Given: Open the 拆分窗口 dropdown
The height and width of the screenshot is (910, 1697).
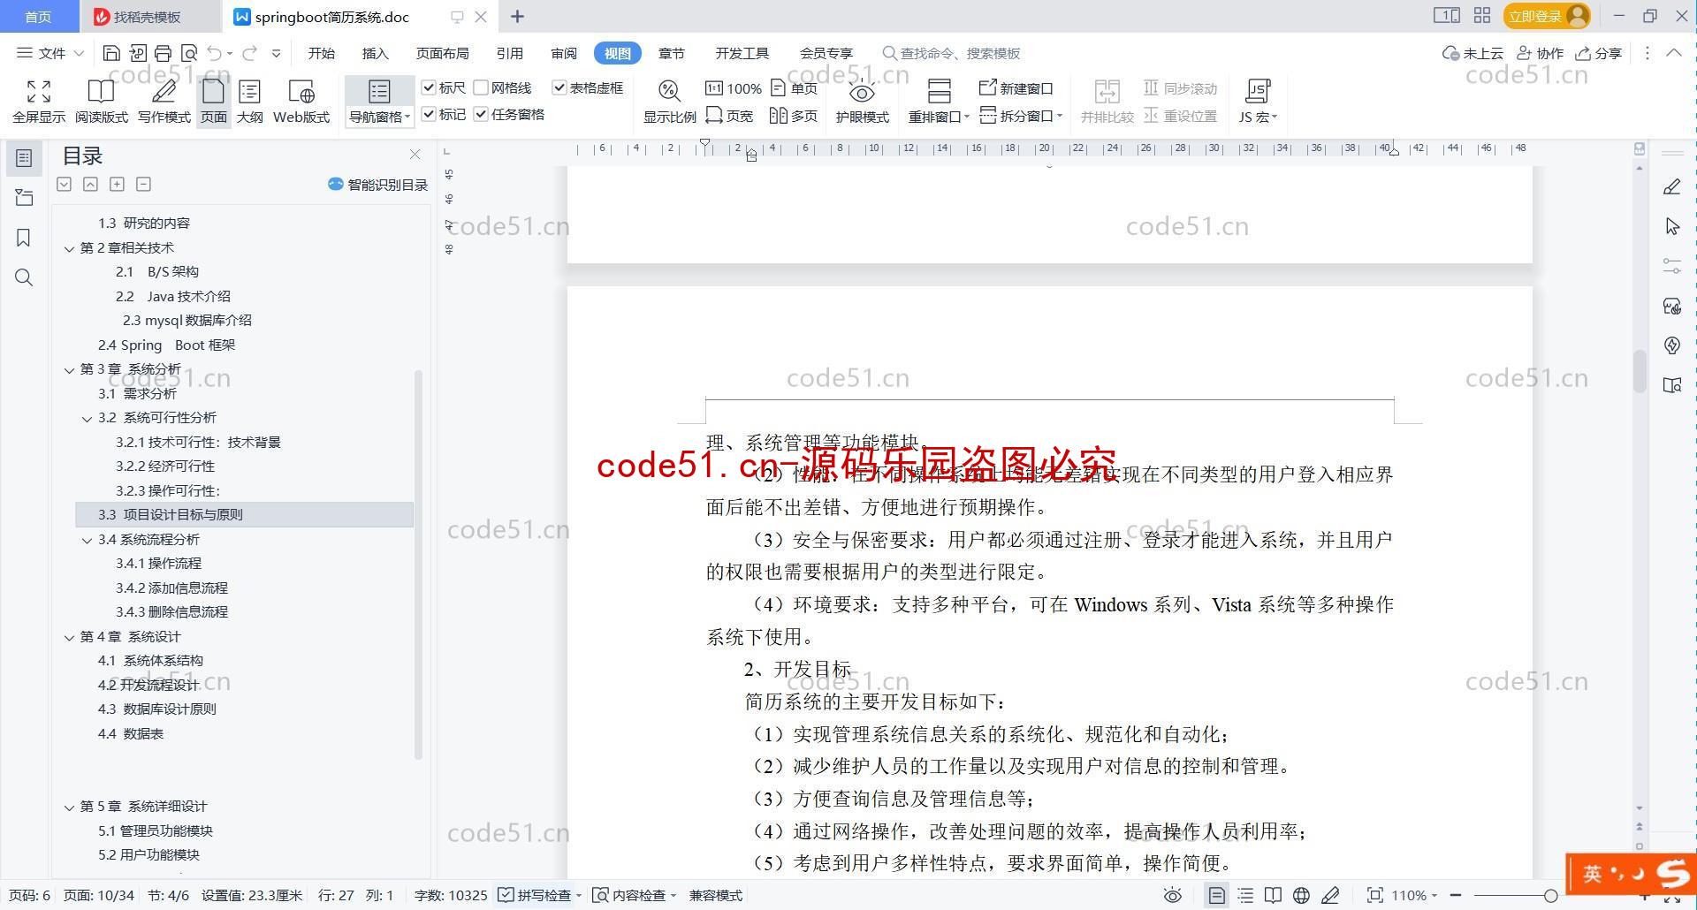Looking at the screenshot, I should pyautogui.click(x=1022, y=116).
